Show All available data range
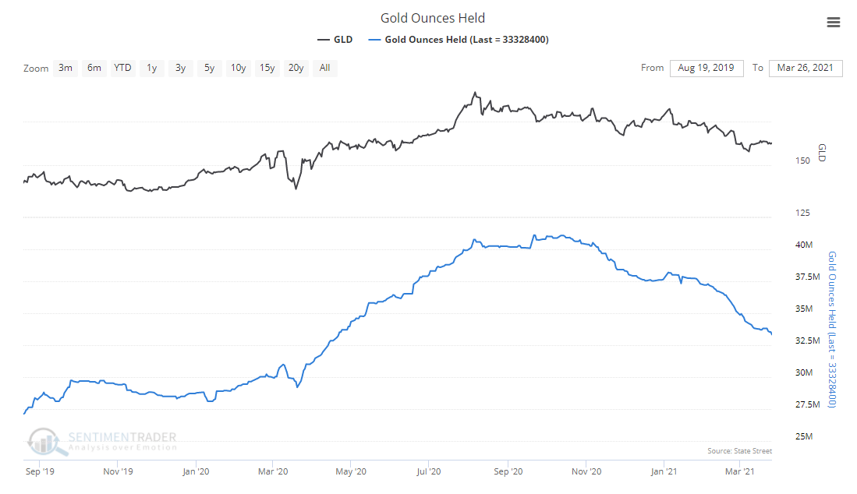The image size is (857, 494). (324, 68)
